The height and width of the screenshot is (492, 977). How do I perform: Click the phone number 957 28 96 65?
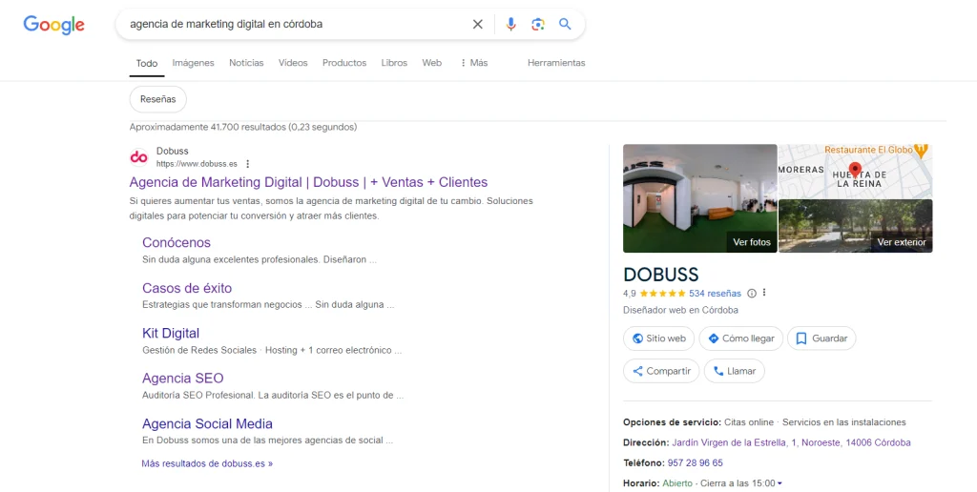[x=697, y=463]
